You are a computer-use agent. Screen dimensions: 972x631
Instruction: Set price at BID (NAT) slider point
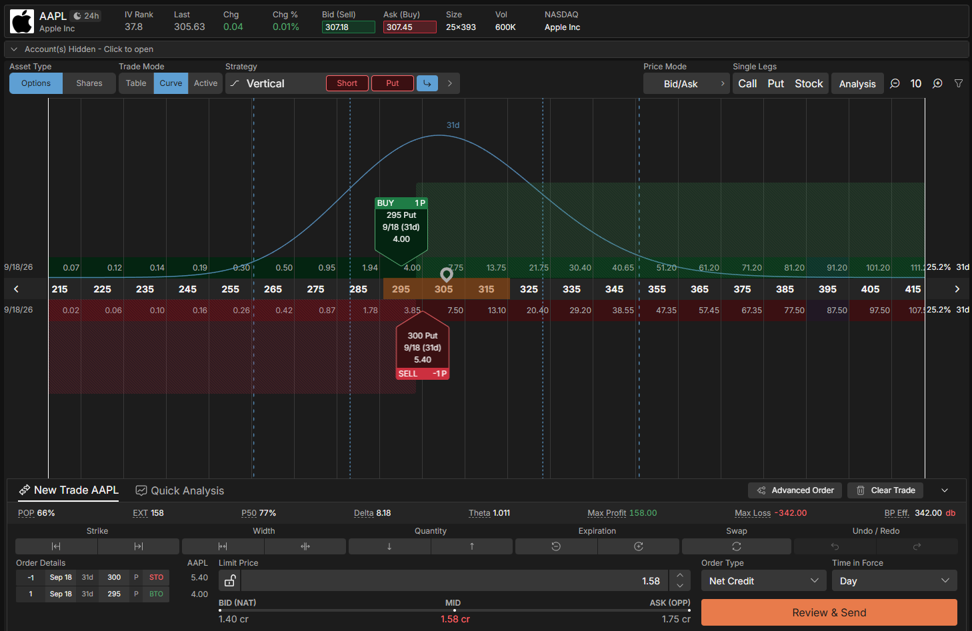[x=220, y=610]
